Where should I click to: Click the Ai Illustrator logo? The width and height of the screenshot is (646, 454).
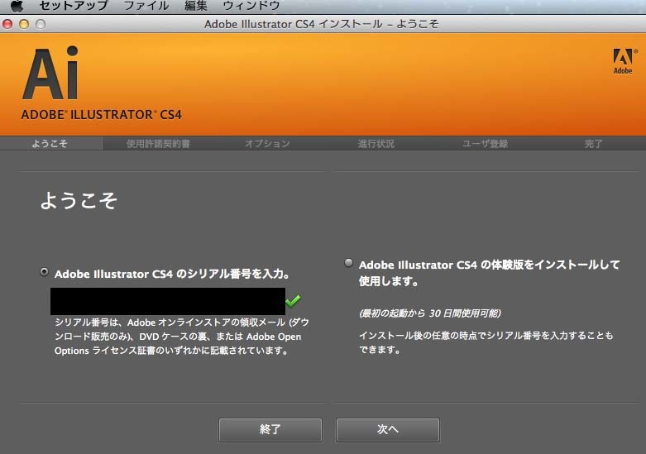[50, 73]
